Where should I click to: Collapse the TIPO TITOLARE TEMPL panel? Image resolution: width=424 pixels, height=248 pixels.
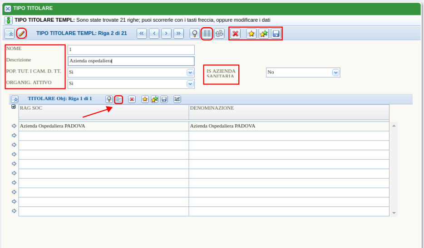point(10,34)
